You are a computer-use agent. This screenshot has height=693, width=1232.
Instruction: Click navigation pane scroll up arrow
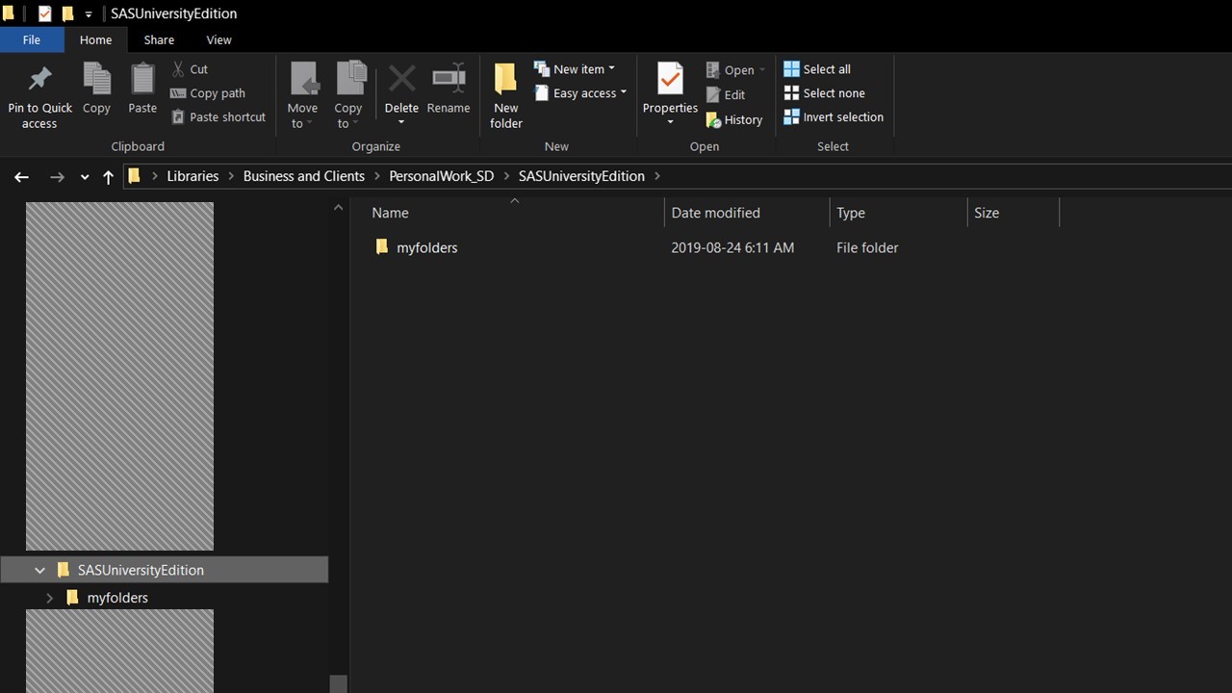tap(338, 208)
